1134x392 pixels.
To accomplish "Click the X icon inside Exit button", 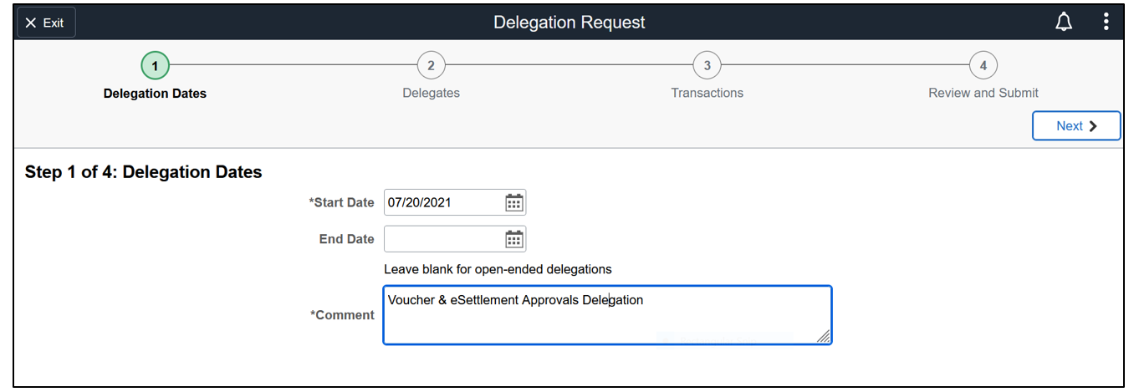I will tap(31, 23).
